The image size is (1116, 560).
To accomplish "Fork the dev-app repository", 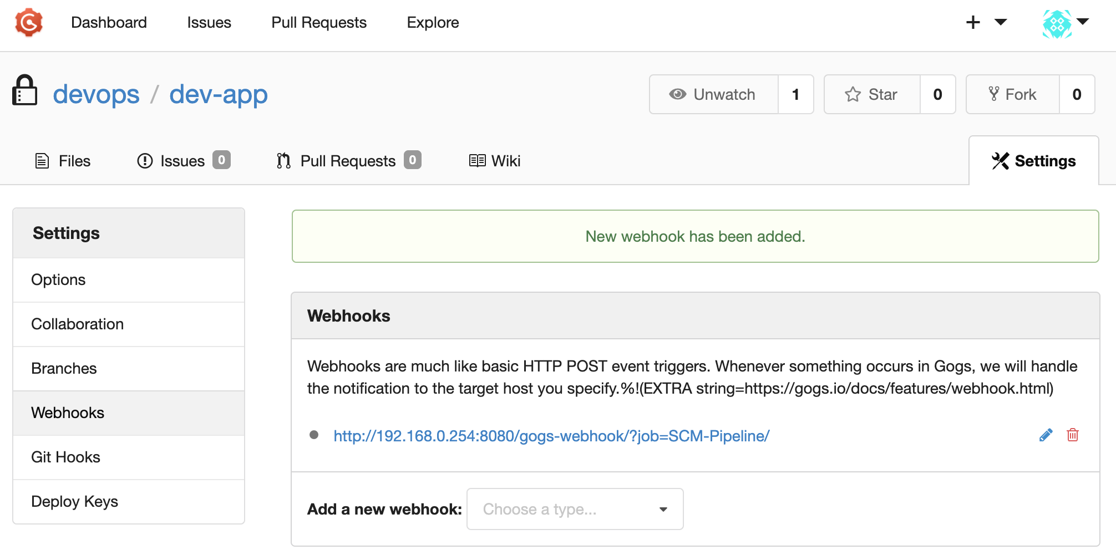I will [1013, 94].
